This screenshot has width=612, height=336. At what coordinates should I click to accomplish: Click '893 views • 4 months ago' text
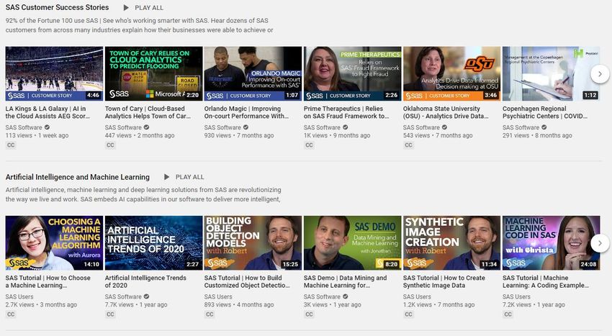point(239,305)
